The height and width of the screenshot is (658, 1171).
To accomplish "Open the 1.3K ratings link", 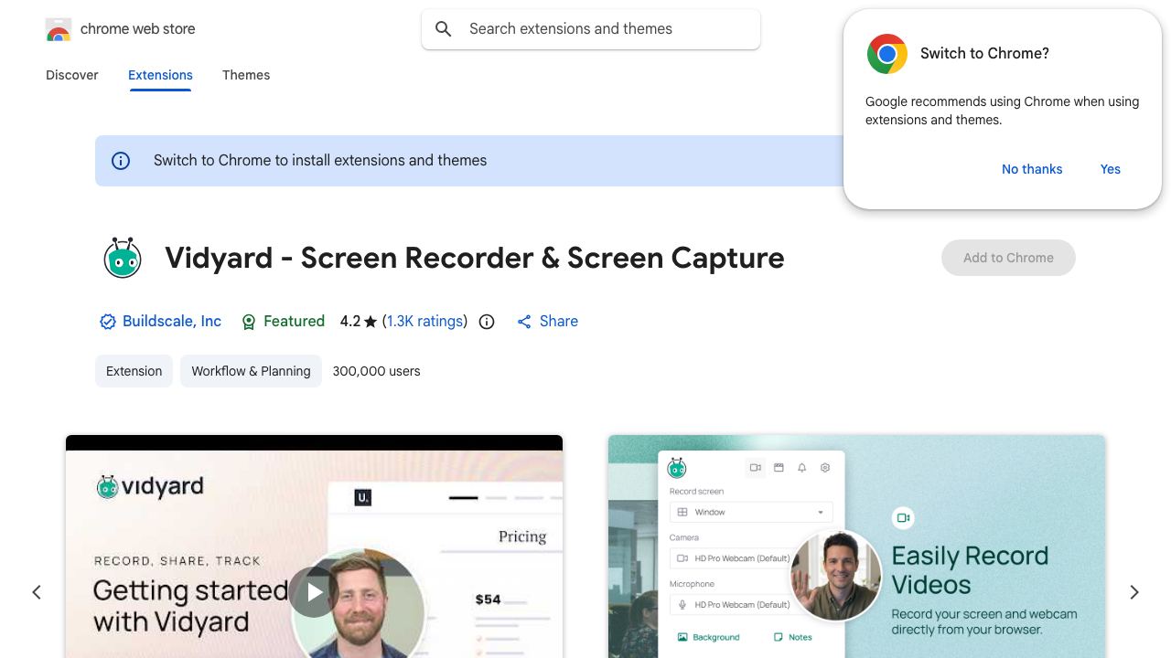I will pos(424,322).
